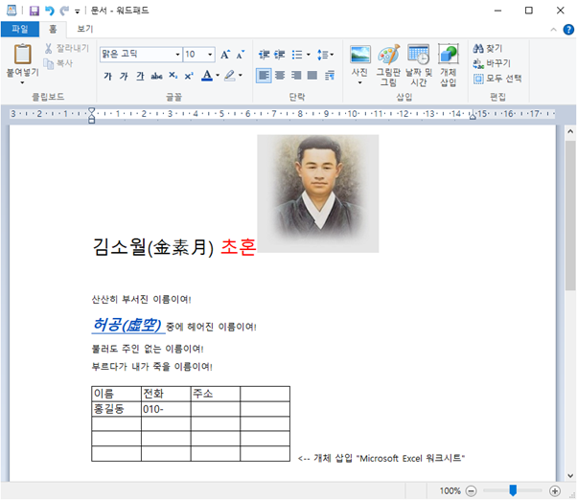Click the left indent marker on ruler
This screenshot has height=500, width=577.
[x=92, y=116]
